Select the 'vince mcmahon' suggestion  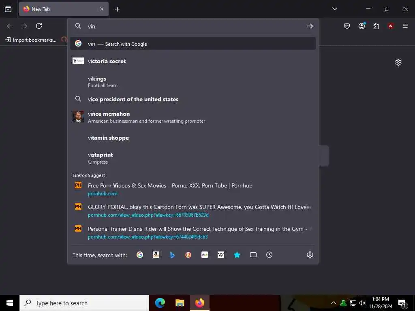point(193,117)
